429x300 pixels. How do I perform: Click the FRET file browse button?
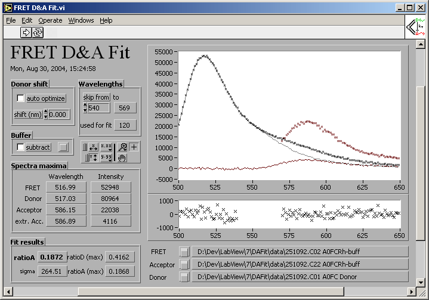(185, 252)
